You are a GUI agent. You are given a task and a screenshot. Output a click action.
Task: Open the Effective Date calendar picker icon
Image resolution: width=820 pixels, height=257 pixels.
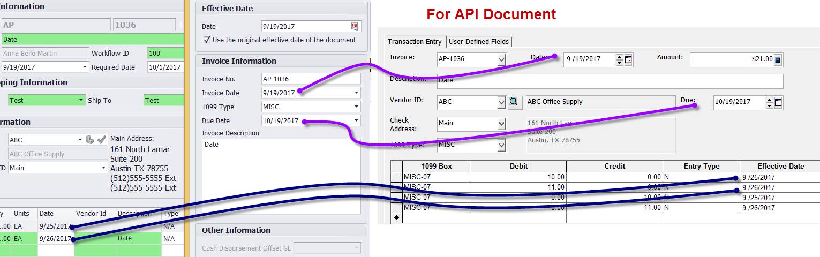355,26
